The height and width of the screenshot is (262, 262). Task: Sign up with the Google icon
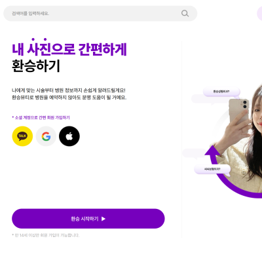click(46, 136)
